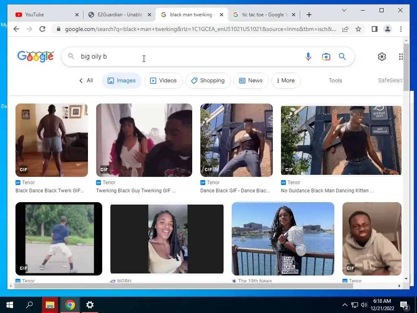The image size is (417, 313).
Task: Open Chrome three-dot menu
Action: pos(401,29)
